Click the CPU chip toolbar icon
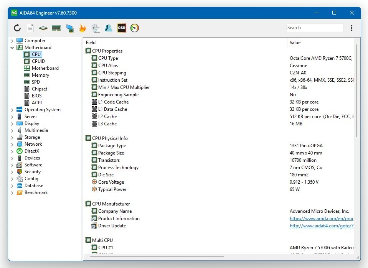Screen dimensions: 368x268 [x=43, y=28]
